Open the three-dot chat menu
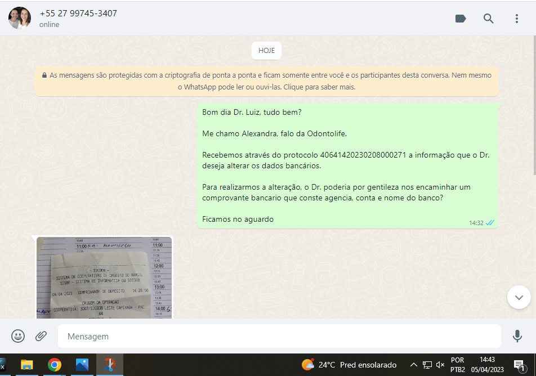 [517, 19]
